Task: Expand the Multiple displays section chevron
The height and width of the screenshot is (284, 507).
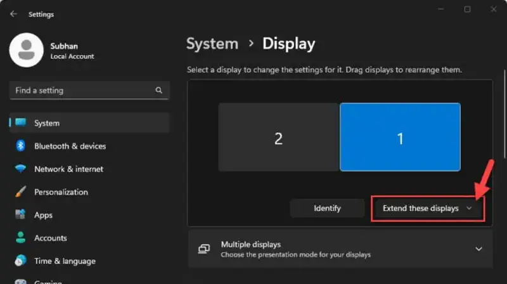Action: [x=478, y=248]
